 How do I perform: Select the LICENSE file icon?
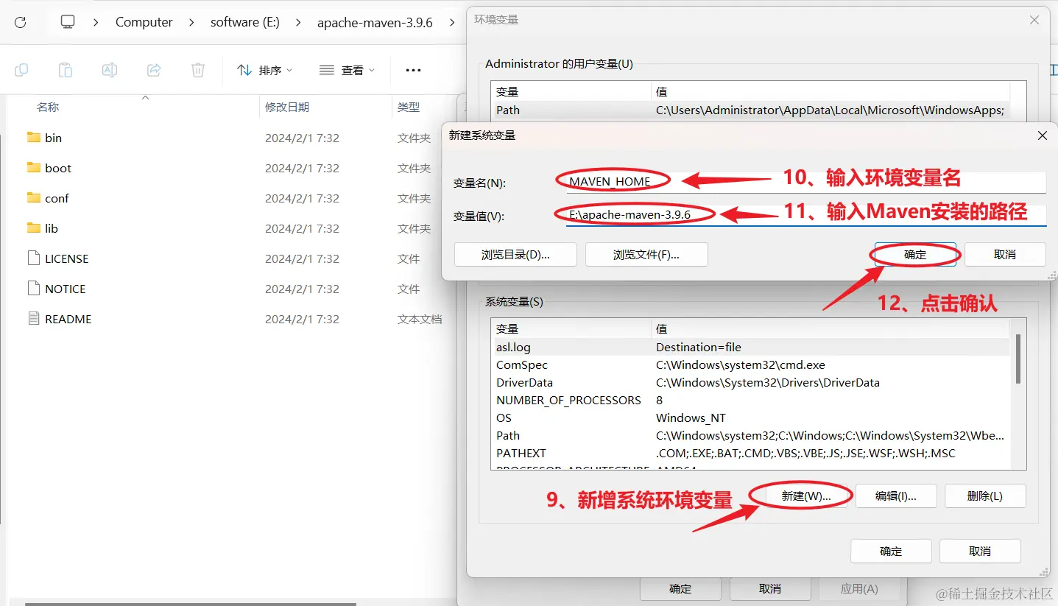point(33,258)
